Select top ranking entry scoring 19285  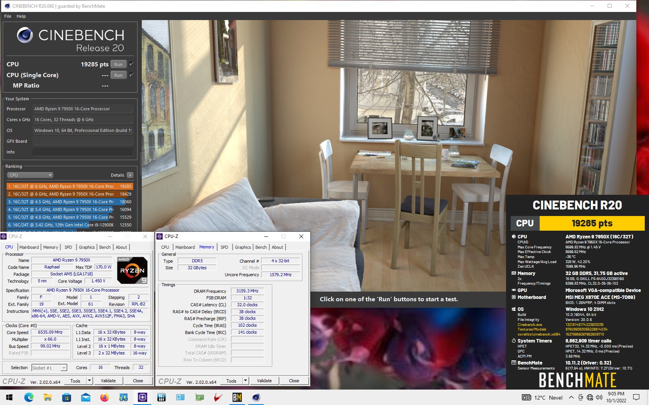[70, 186]
